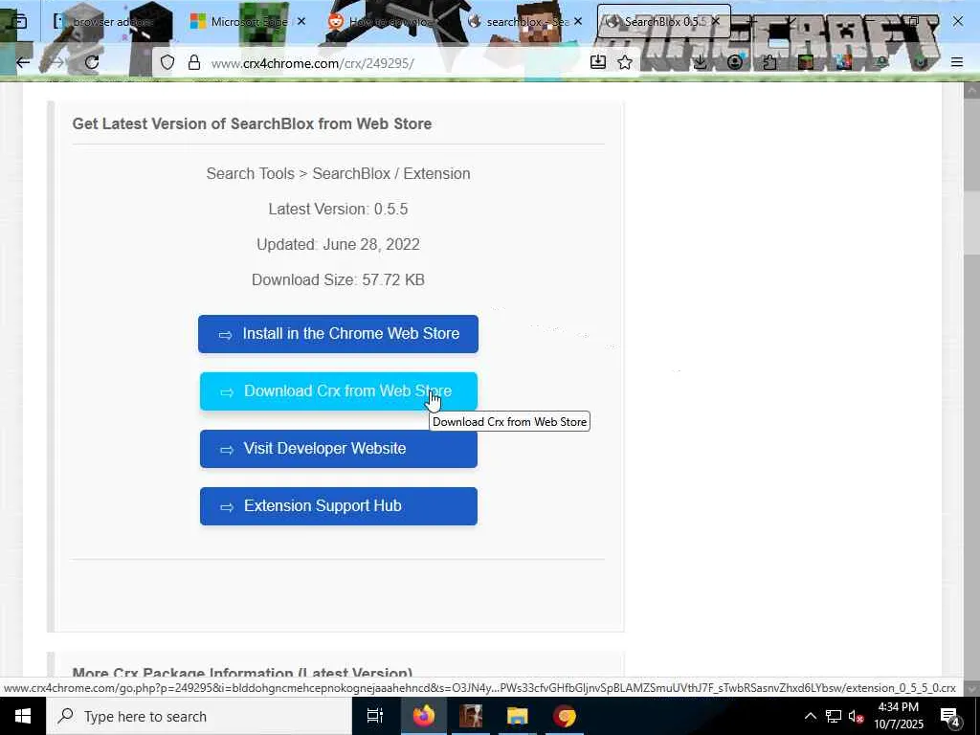Switch to the browser addons tab

coord(106,22)
